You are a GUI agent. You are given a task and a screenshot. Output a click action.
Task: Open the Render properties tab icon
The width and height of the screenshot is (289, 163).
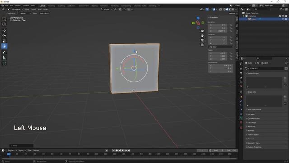(x=241, y=69)
